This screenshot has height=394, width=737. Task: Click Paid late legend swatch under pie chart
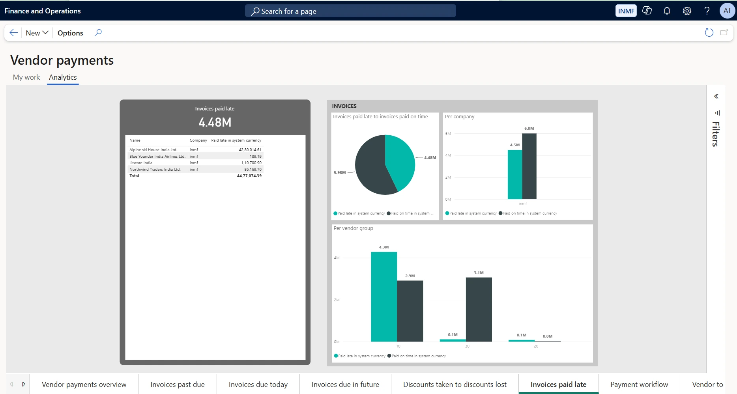(335, 213)
